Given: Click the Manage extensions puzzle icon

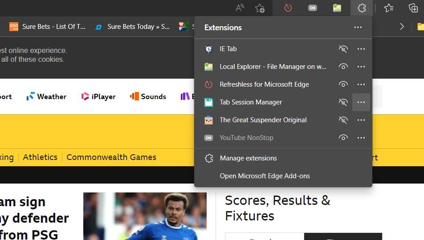Looking at the screenshot, I should point(209,158).
